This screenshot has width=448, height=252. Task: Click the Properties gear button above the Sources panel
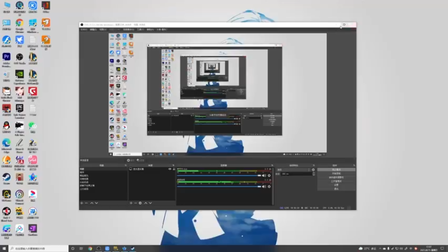[x=130, y=160]
